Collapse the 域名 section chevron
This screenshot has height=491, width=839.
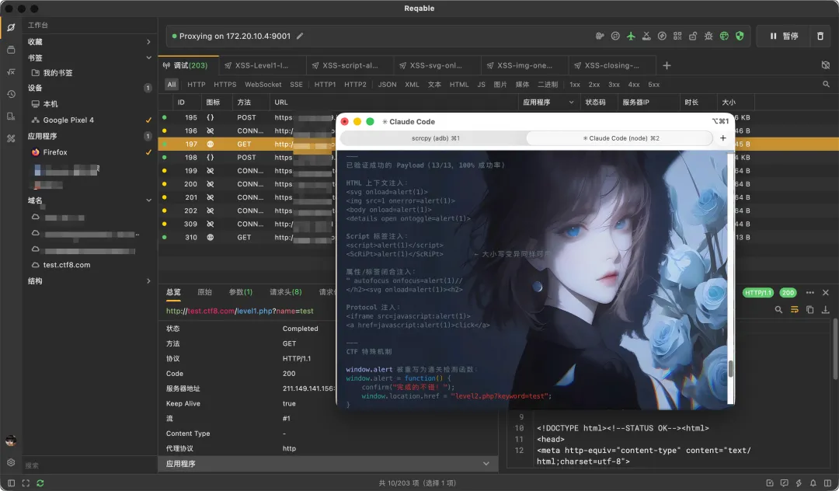click(x=148, y=200)
